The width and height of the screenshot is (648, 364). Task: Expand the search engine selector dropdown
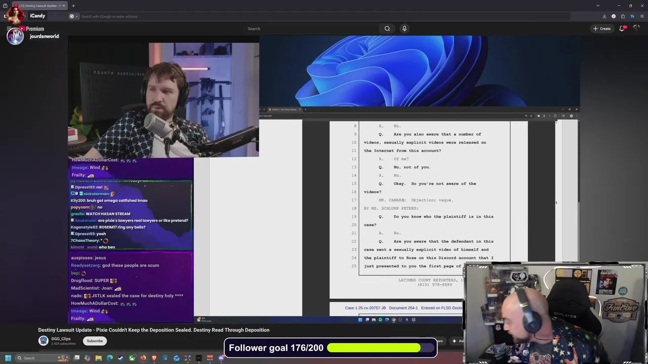tap(73, 16)
